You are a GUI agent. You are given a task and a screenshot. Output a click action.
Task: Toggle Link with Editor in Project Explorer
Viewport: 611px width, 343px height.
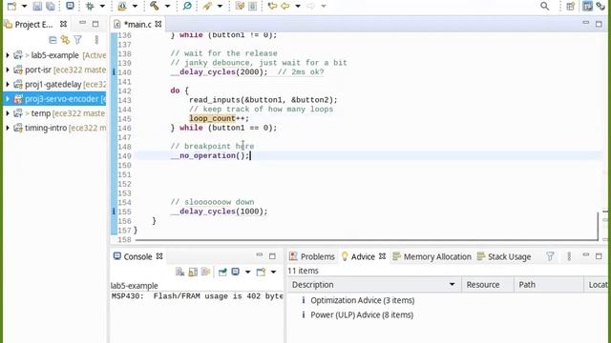click(x=65, y=40)
